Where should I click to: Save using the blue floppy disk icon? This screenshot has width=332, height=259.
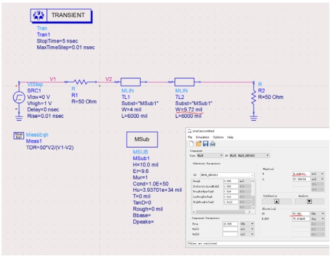coord(205,144)
